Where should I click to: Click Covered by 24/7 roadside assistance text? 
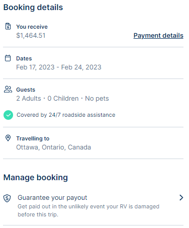pyautogui.click(x=66, y=115)
